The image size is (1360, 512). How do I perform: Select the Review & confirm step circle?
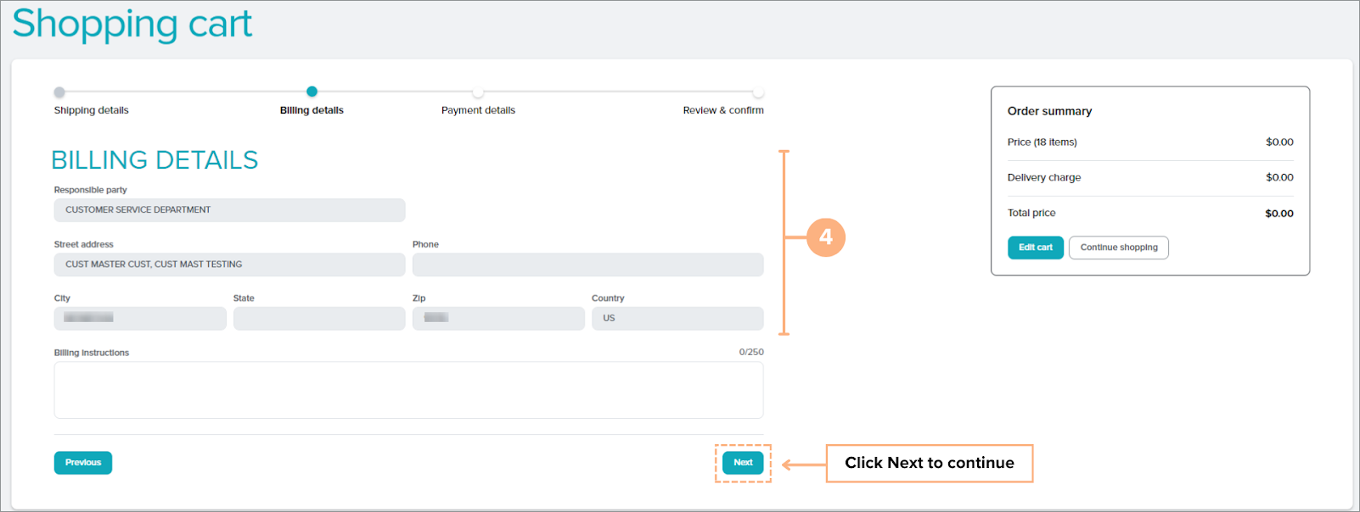pos(757,92)
